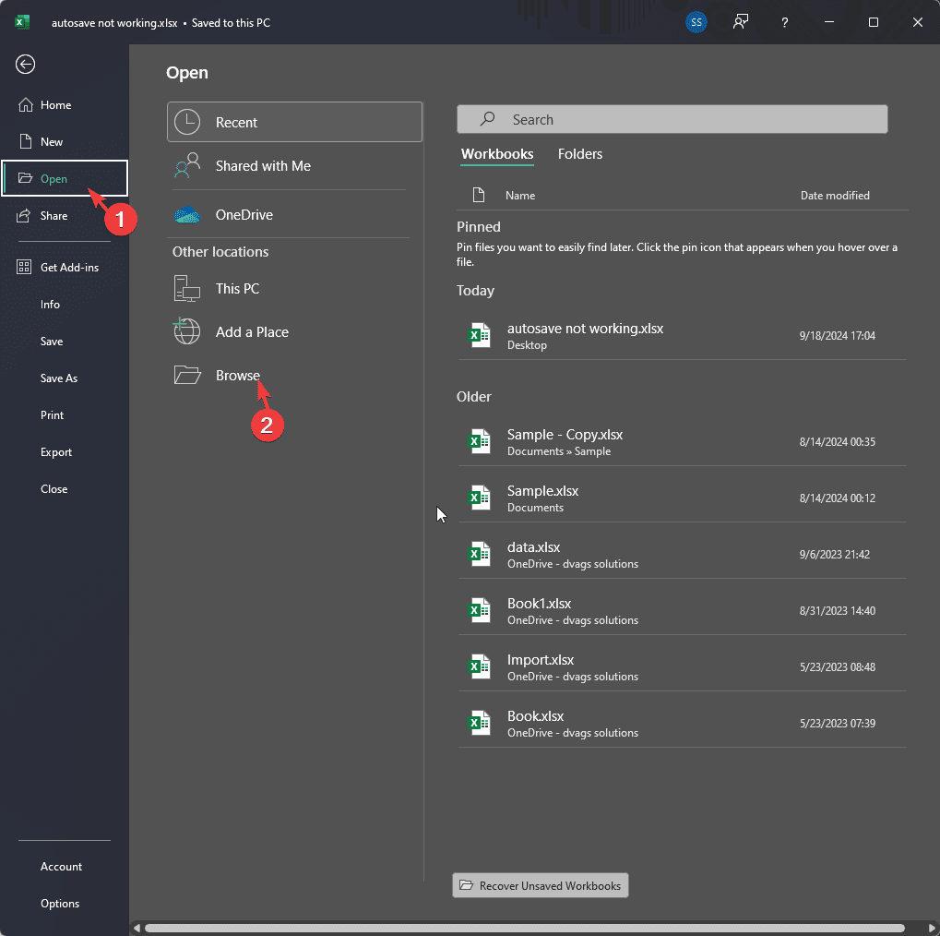The height and width of the screenshot is (936, 940).
Task: Click the feedback person icon in title bar
Action: point(741,23)
